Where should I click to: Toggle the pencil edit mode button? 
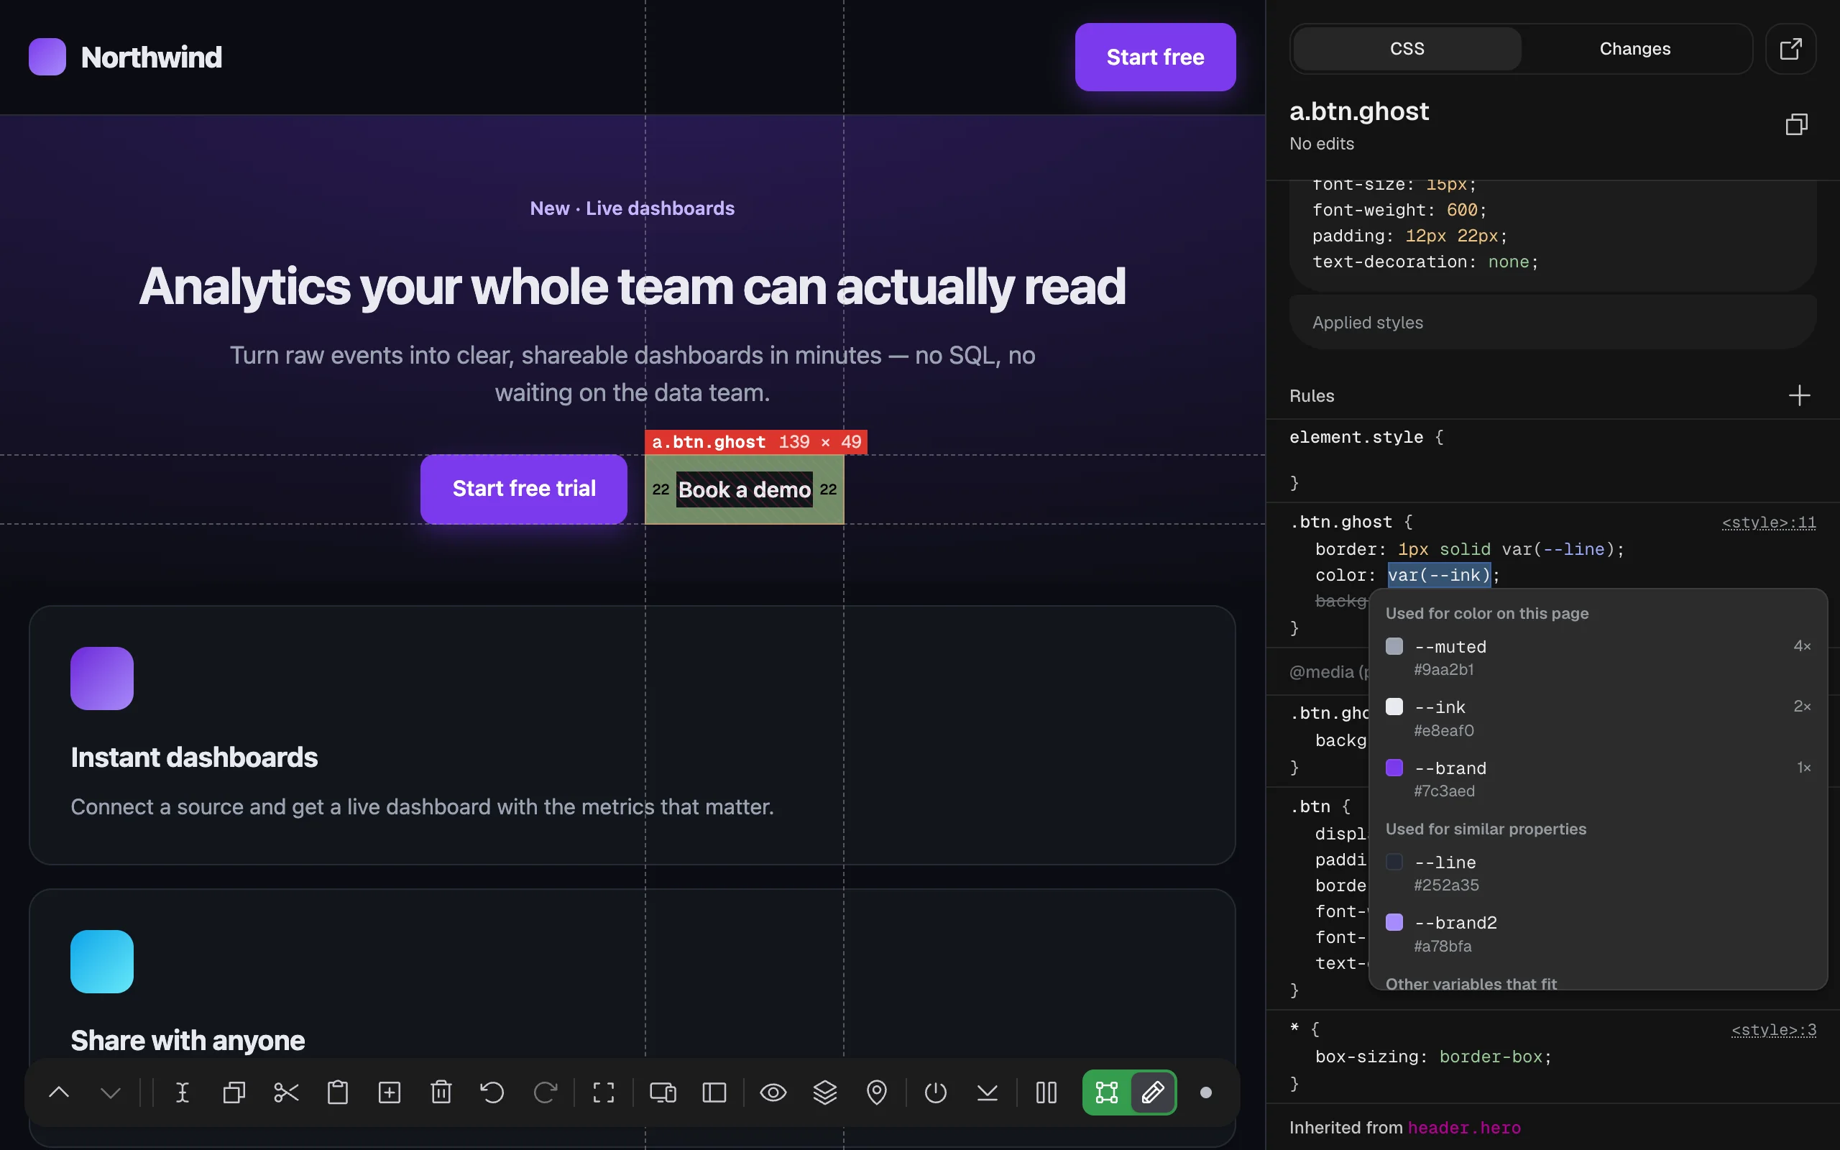click(1153, 1093)
